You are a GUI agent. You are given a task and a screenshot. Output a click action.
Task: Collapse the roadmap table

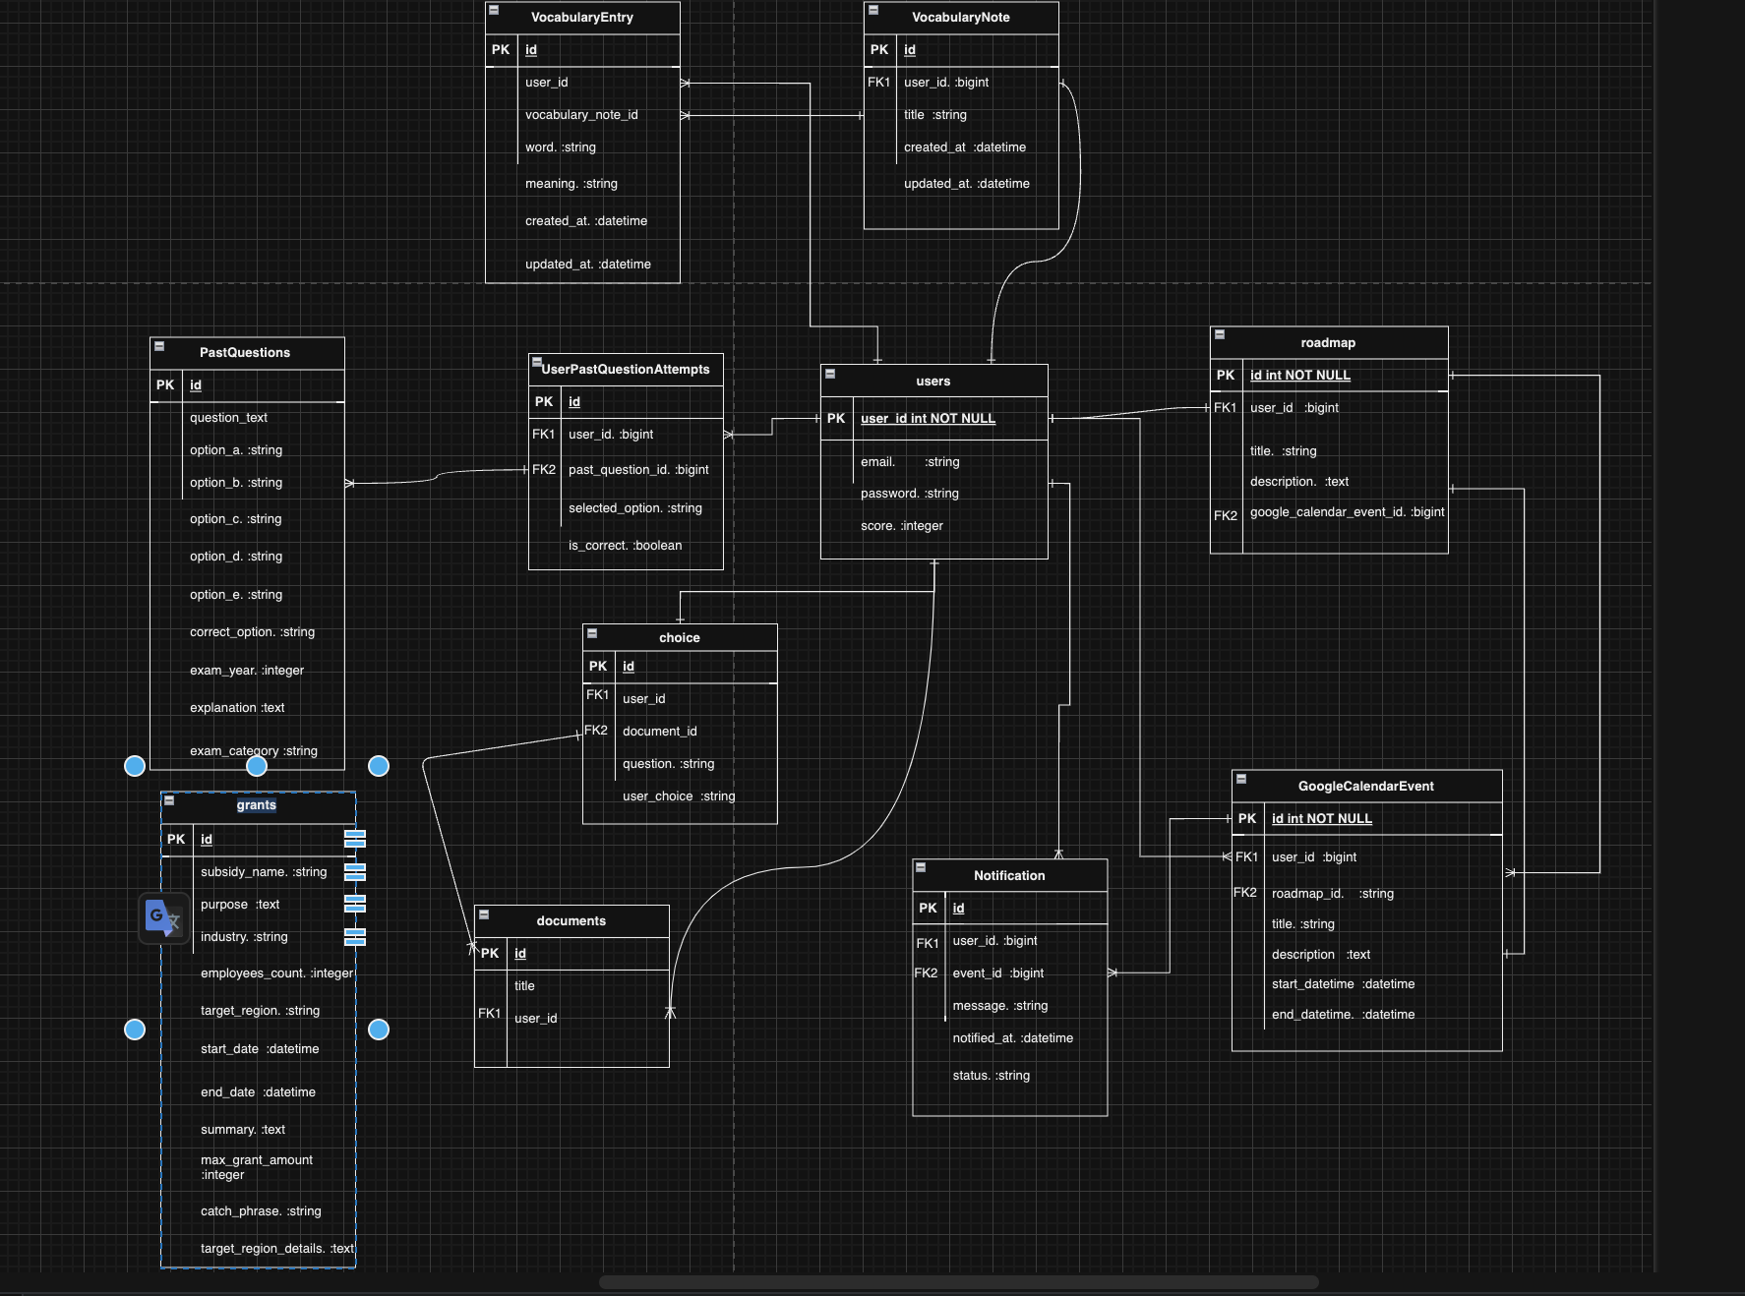(1219, 334)
